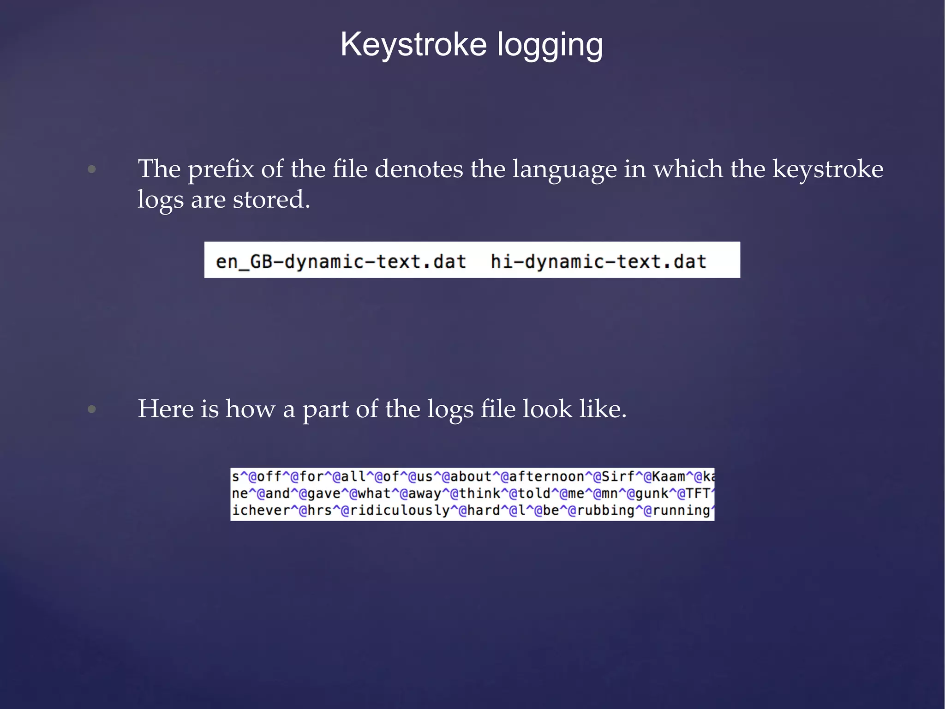Click the 'Keystroke logging' slide title

(x=472, y=45)
